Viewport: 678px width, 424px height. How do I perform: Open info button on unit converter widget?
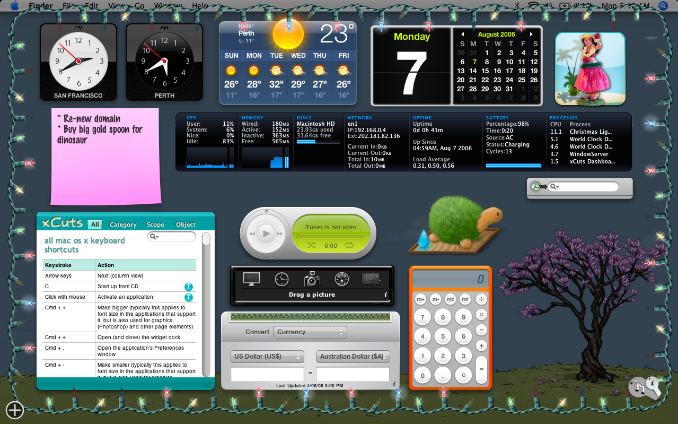pyautogui.click(x=394, y=384)
